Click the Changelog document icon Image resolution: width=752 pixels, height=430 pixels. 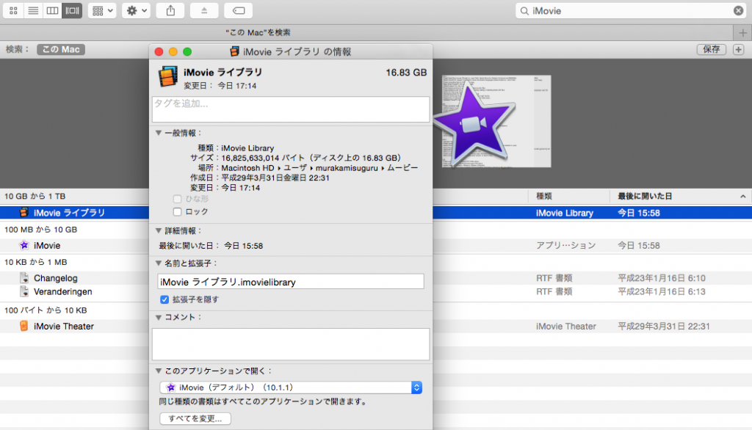tap(24, 278)
